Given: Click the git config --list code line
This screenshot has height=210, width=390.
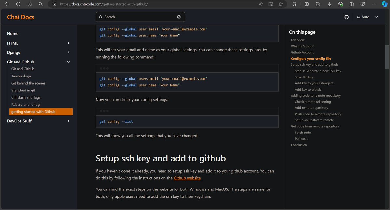Looking at the screenshot, I should [x=116, y=121].
